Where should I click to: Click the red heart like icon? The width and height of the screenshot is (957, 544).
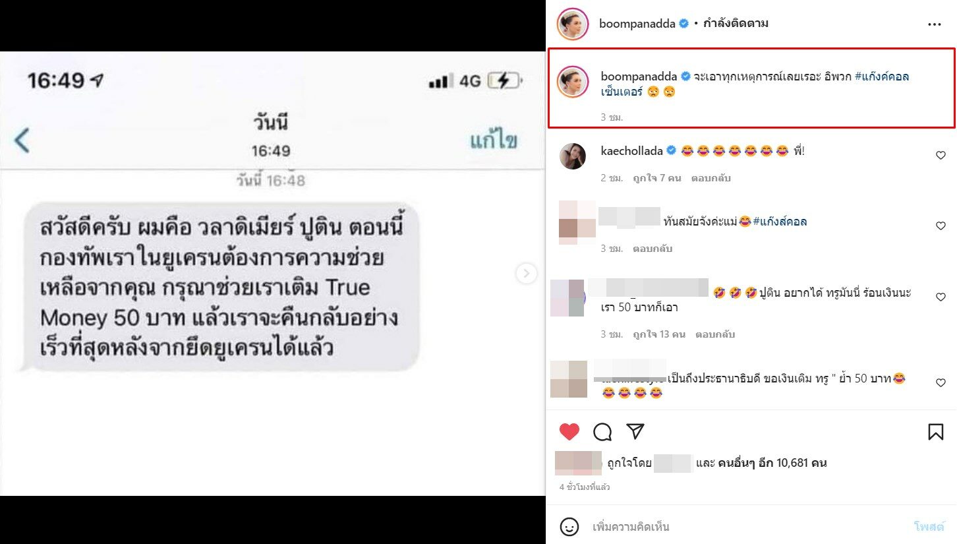tap(569, 432)
